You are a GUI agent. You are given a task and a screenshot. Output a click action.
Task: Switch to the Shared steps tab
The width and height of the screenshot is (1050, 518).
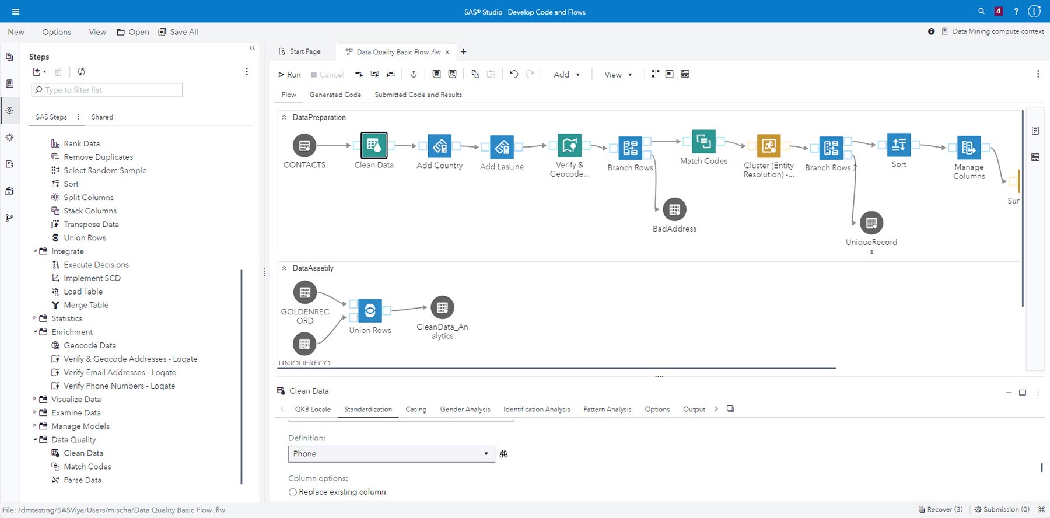click(102, 117)
